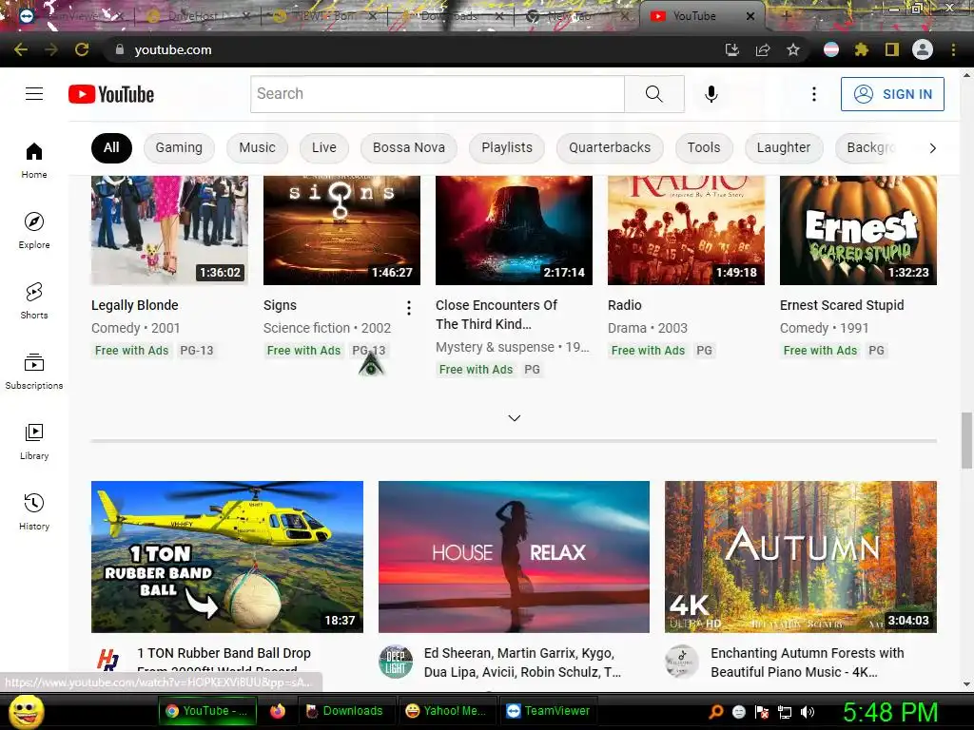The width and height of the screenshot is (974, 730).
Task: Click the SIGN IN button
Action: pyautogui.click(x=892, y=94)
